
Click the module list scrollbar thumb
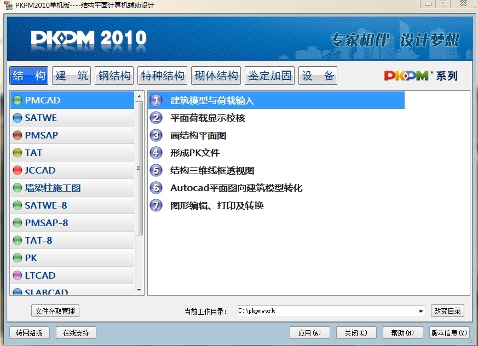tap(139, 168)
